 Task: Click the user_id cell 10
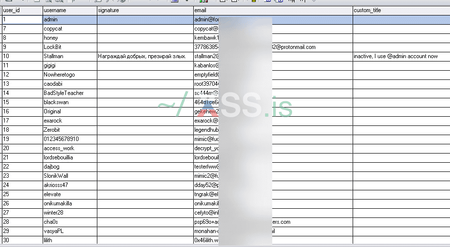click(22, 56)
